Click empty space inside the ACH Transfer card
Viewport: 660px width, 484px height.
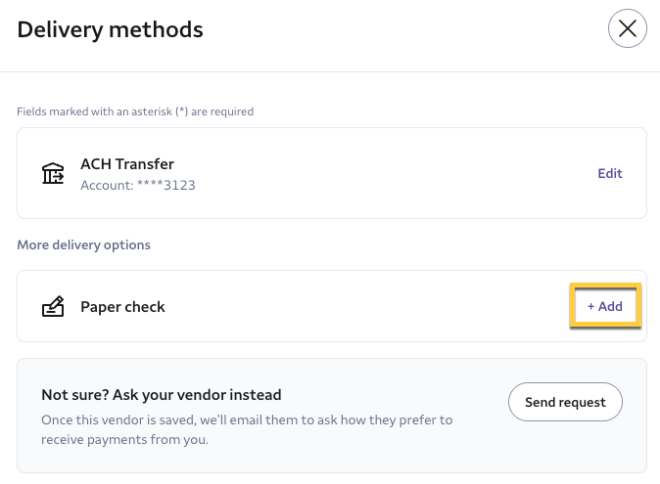[392, 173]
